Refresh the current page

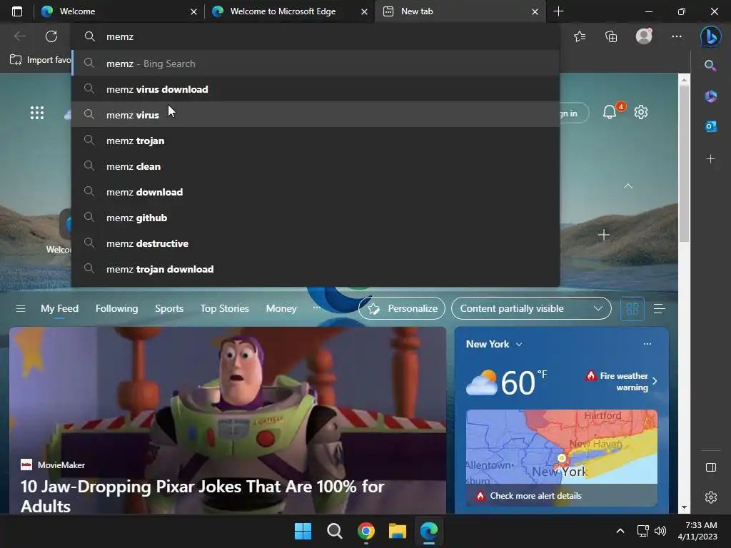point(51,36)
